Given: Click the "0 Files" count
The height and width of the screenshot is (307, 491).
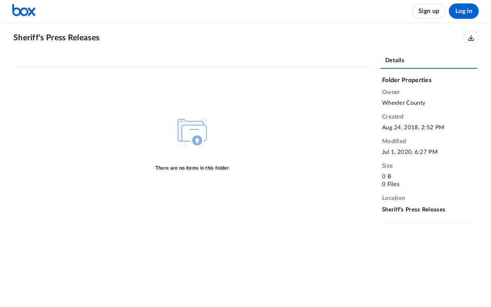Looking at the screenshot, I should tap(391, 184).
